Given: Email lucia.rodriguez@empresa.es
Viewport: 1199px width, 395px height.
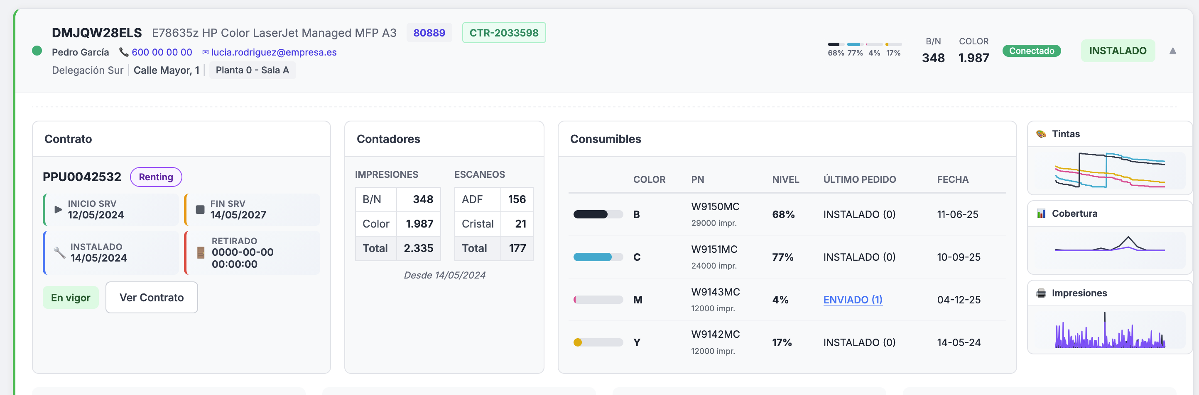Looking at the screenshot, I should click(x=274, y=52).
